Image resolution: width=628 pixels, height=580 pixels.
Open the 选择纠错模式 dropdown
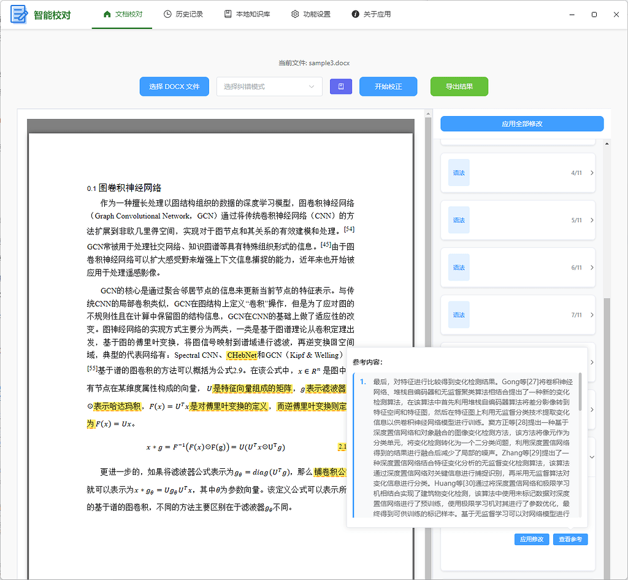[x=269, y=87]
